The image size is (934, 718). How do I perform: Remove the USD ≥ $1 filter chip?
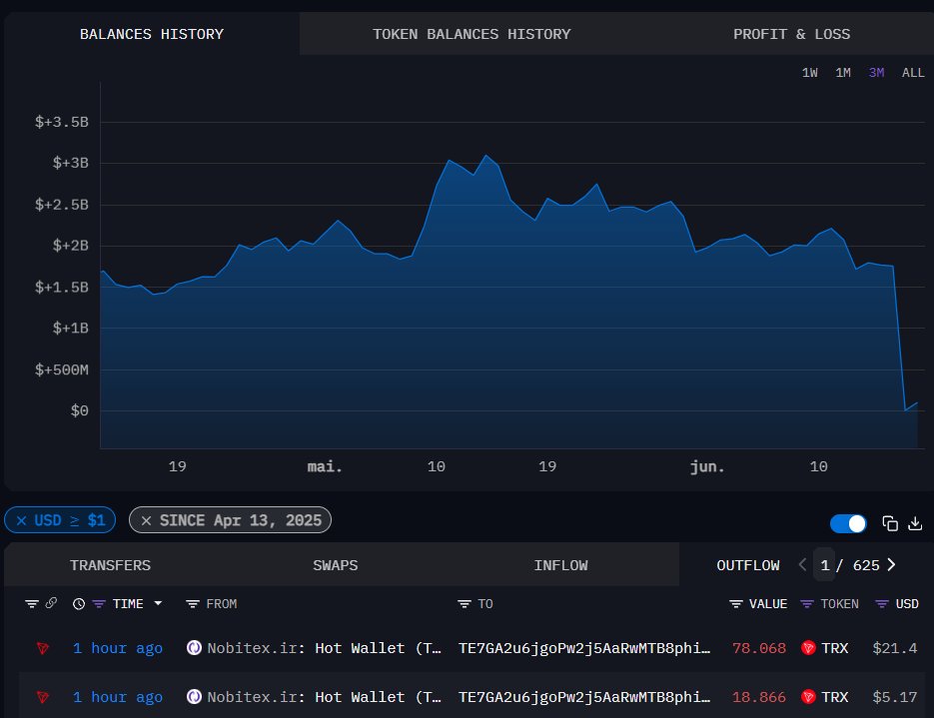21,520
